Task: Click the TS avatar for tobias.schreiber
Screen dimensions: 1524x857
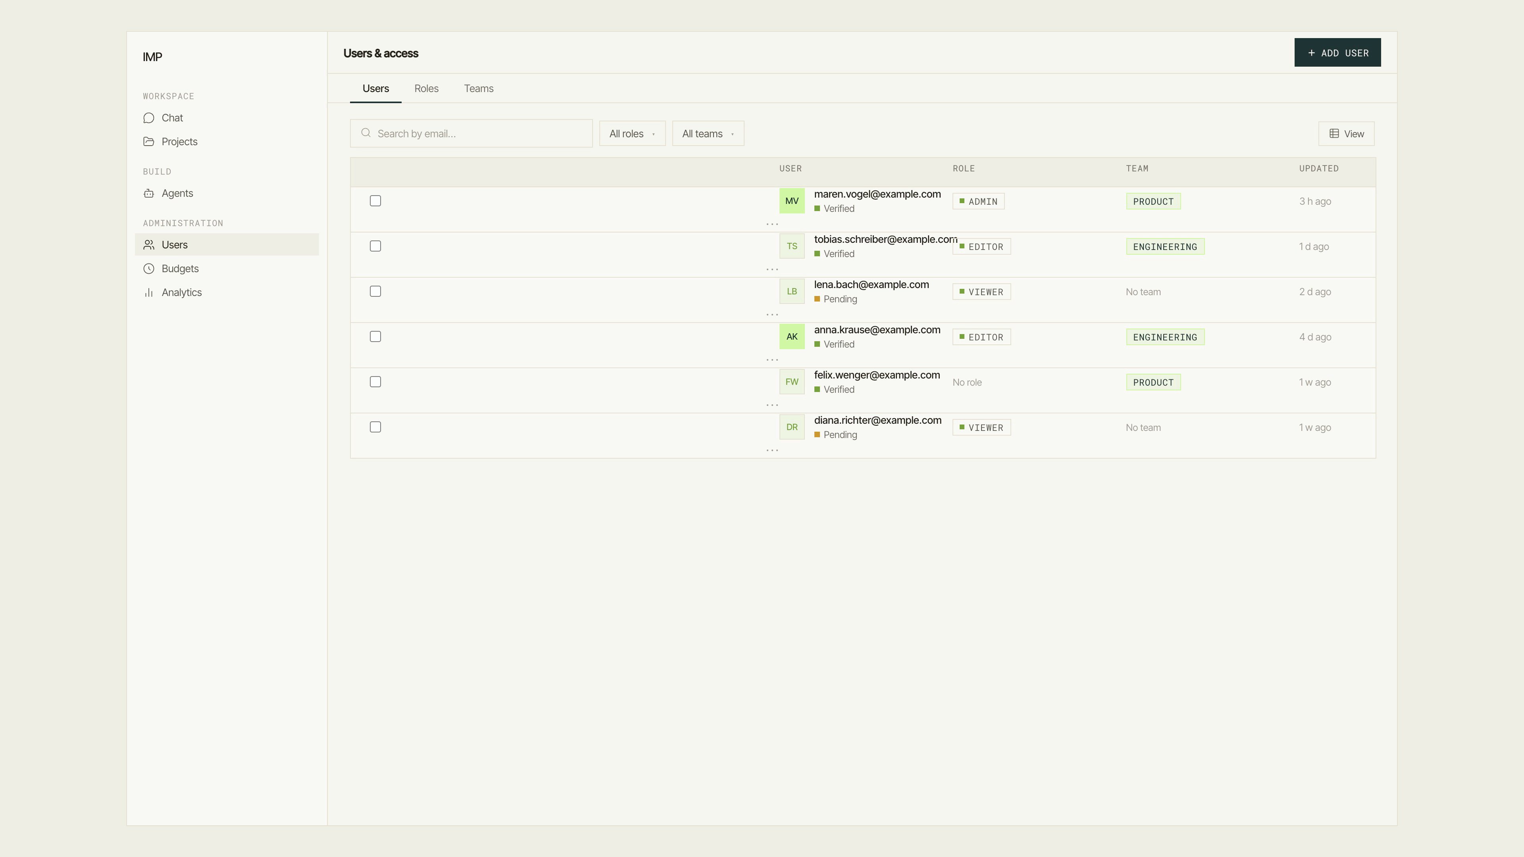Action: coord(792,246)
